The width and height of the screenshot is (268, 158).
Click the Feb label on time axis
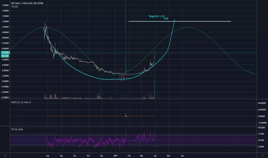pos(129,156)
